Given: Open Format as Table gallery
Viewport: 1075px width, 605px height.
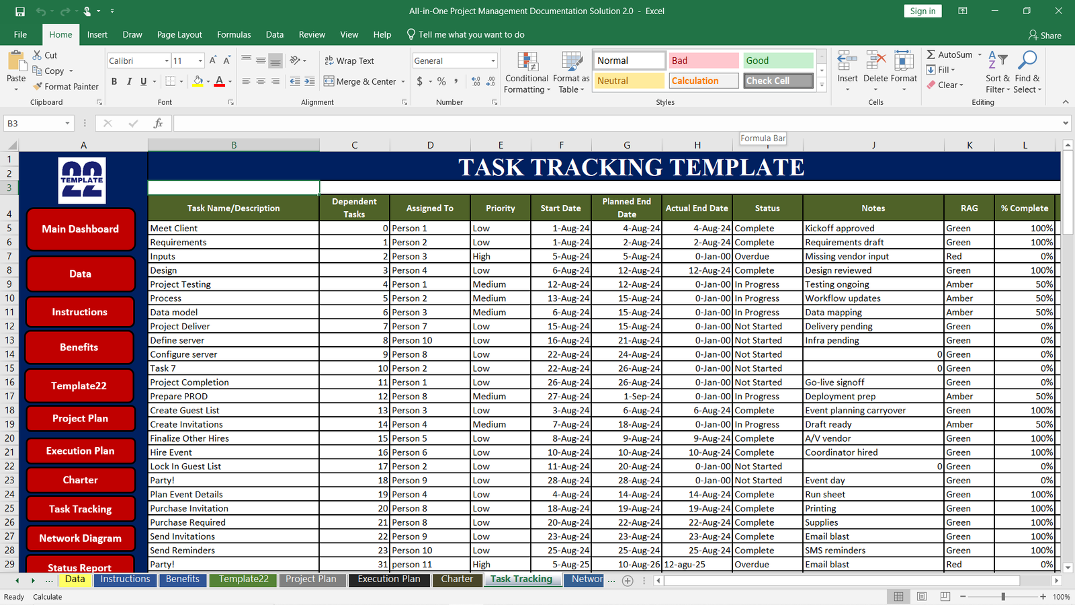Looking at the screenshot, I should (x=571, y=73).
